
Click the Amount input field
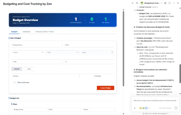coord(45,76)
